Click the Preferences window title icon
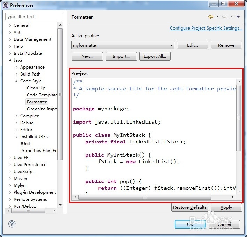The width and height of the screenshot is (247, 237). [x=6, y=5]
